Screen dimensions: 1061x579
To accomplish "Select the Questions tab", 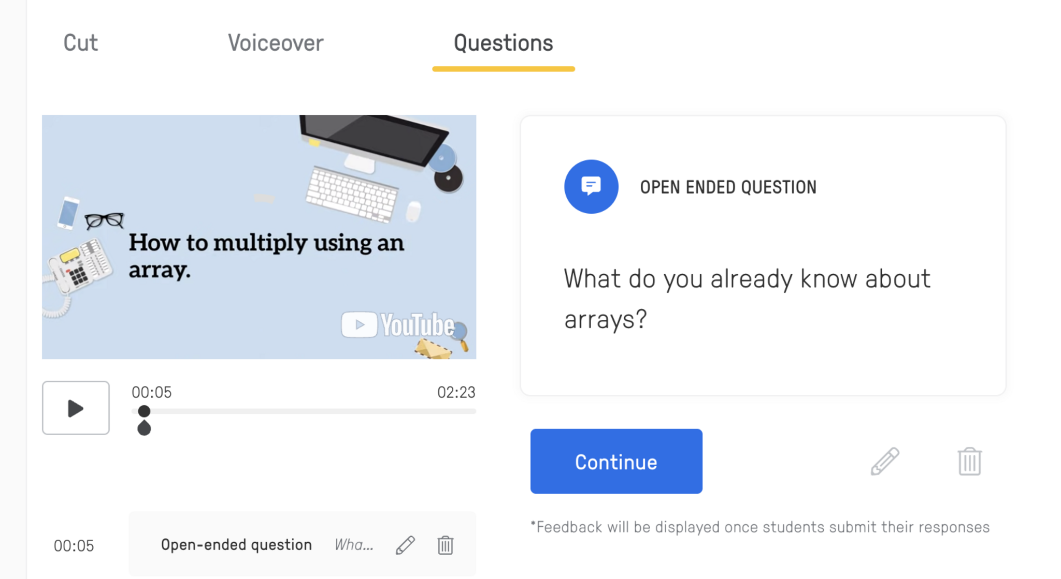I will pos(503,43).
